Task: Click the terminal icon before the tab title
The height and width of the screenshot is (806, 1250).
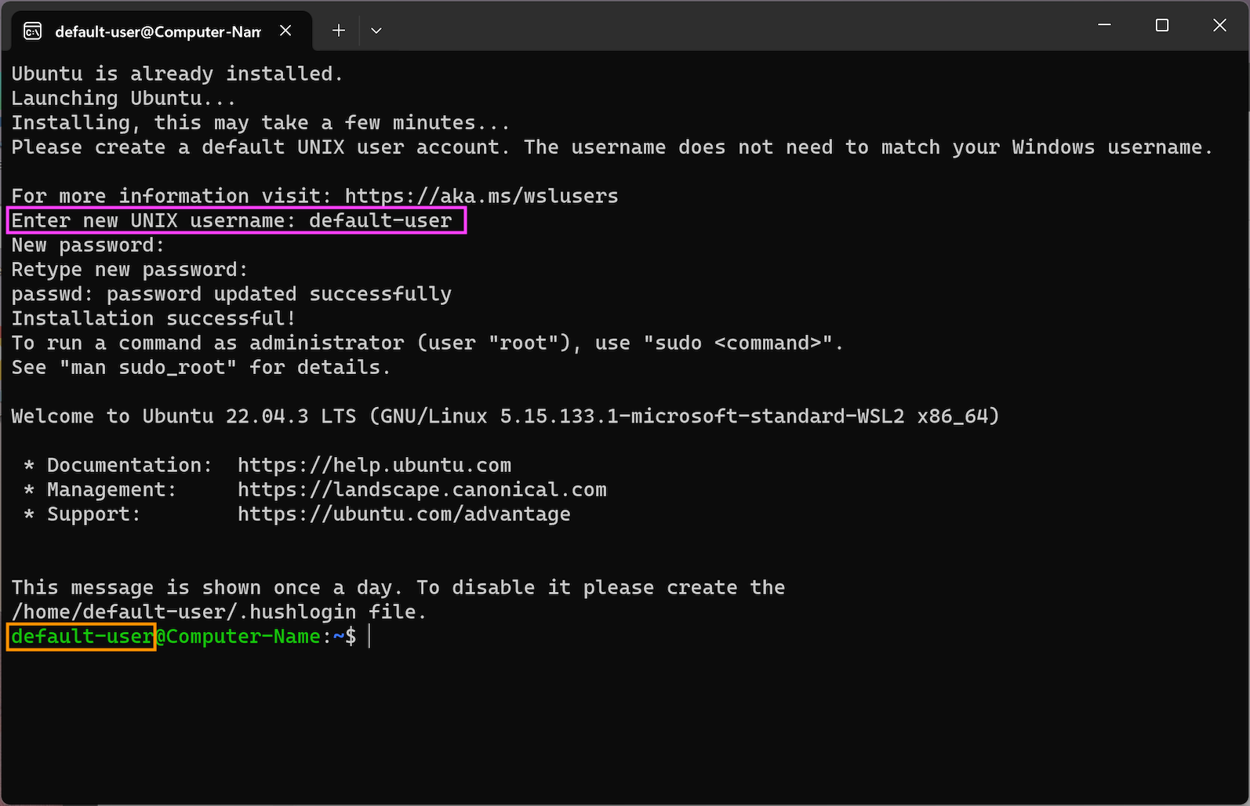Action: pyautogui.click(x=31, y=31)
